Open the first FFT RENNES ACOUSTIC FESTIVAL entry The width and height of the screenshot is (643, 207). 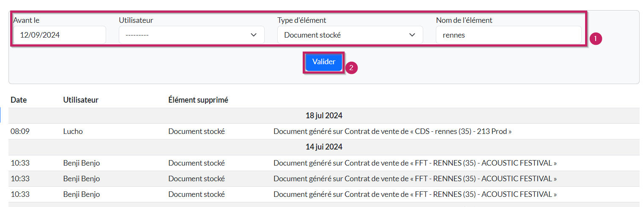[415, 163]
